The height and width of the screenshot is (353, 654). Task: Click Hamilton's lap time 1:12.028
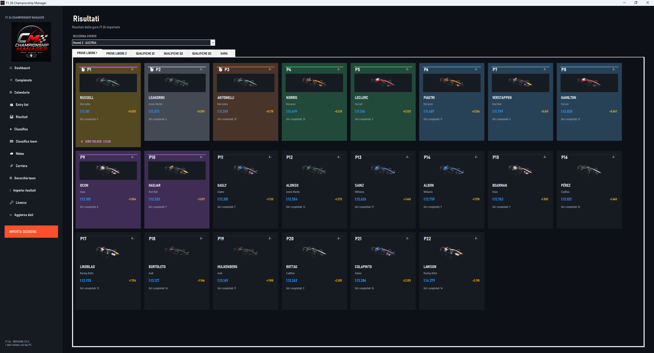[566, 111]
